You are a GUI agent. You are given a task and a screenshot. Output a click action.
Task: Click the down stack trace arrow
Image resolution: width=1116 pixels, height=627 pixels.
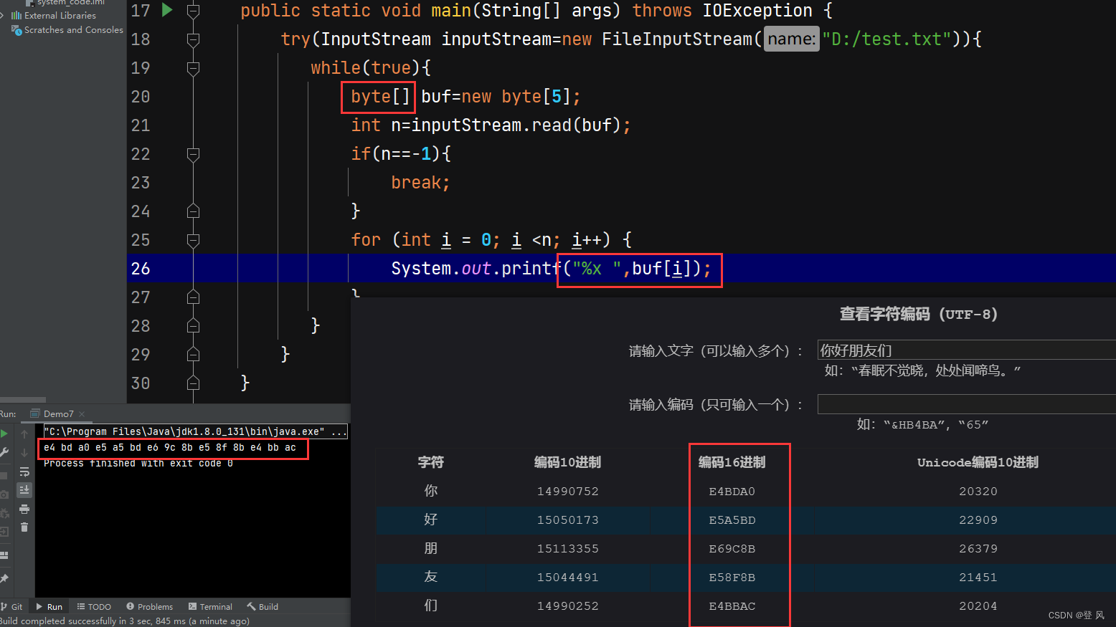(24, 453)
